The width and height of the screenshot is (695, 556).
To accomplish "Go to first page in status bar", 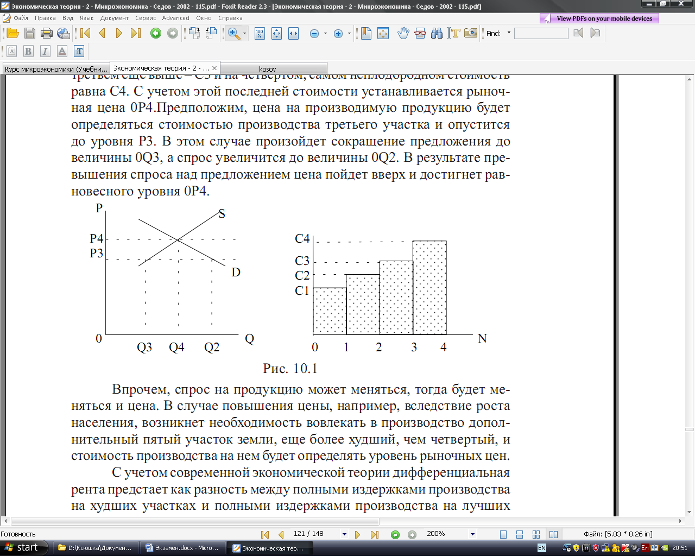I will tap(265, 534).
